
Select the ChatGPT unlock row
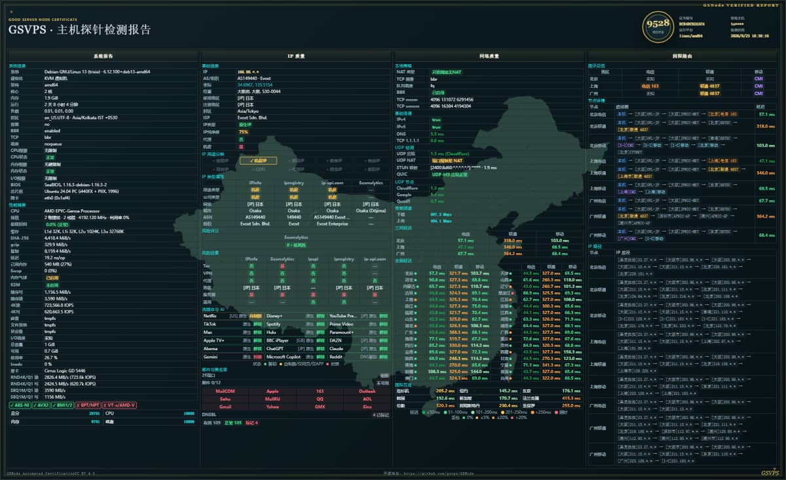(x=295, y=349)
